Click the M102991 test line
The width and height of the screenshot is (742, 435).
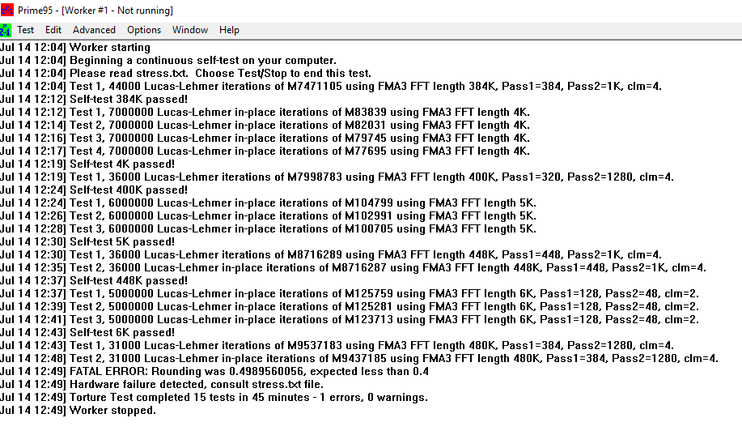click(x=269, y=216)
